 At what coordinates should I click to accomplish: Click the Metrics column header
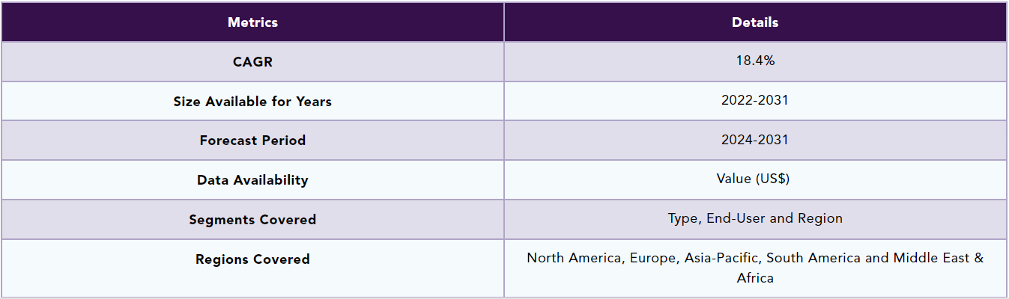(252, 22)
